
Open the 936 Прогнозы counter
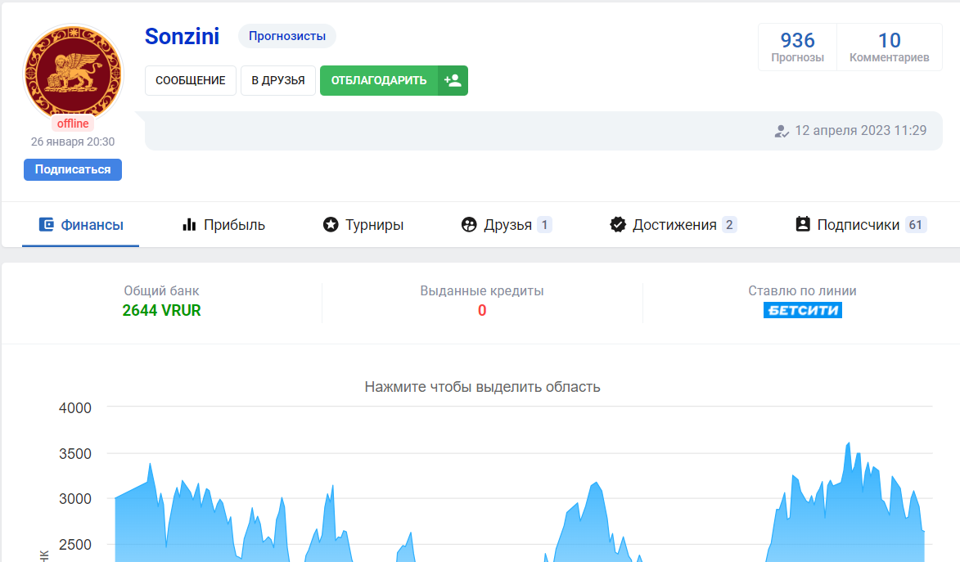point(797,47)
